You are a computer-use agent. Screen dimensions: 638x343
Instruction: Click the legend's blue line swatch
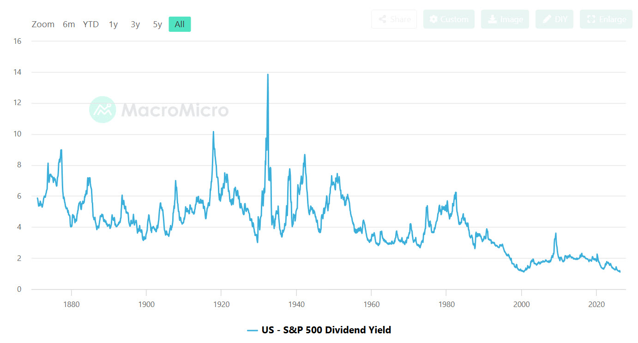(252, 330)
